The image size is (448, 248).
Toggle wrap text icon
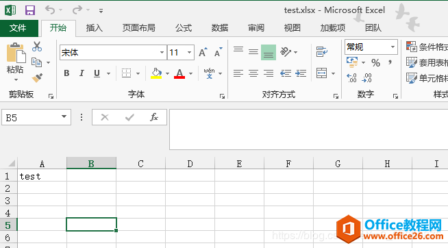click(322, 52)
